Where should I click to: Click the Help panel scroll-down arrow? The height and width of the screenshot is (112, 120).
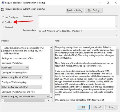(117, 101)
